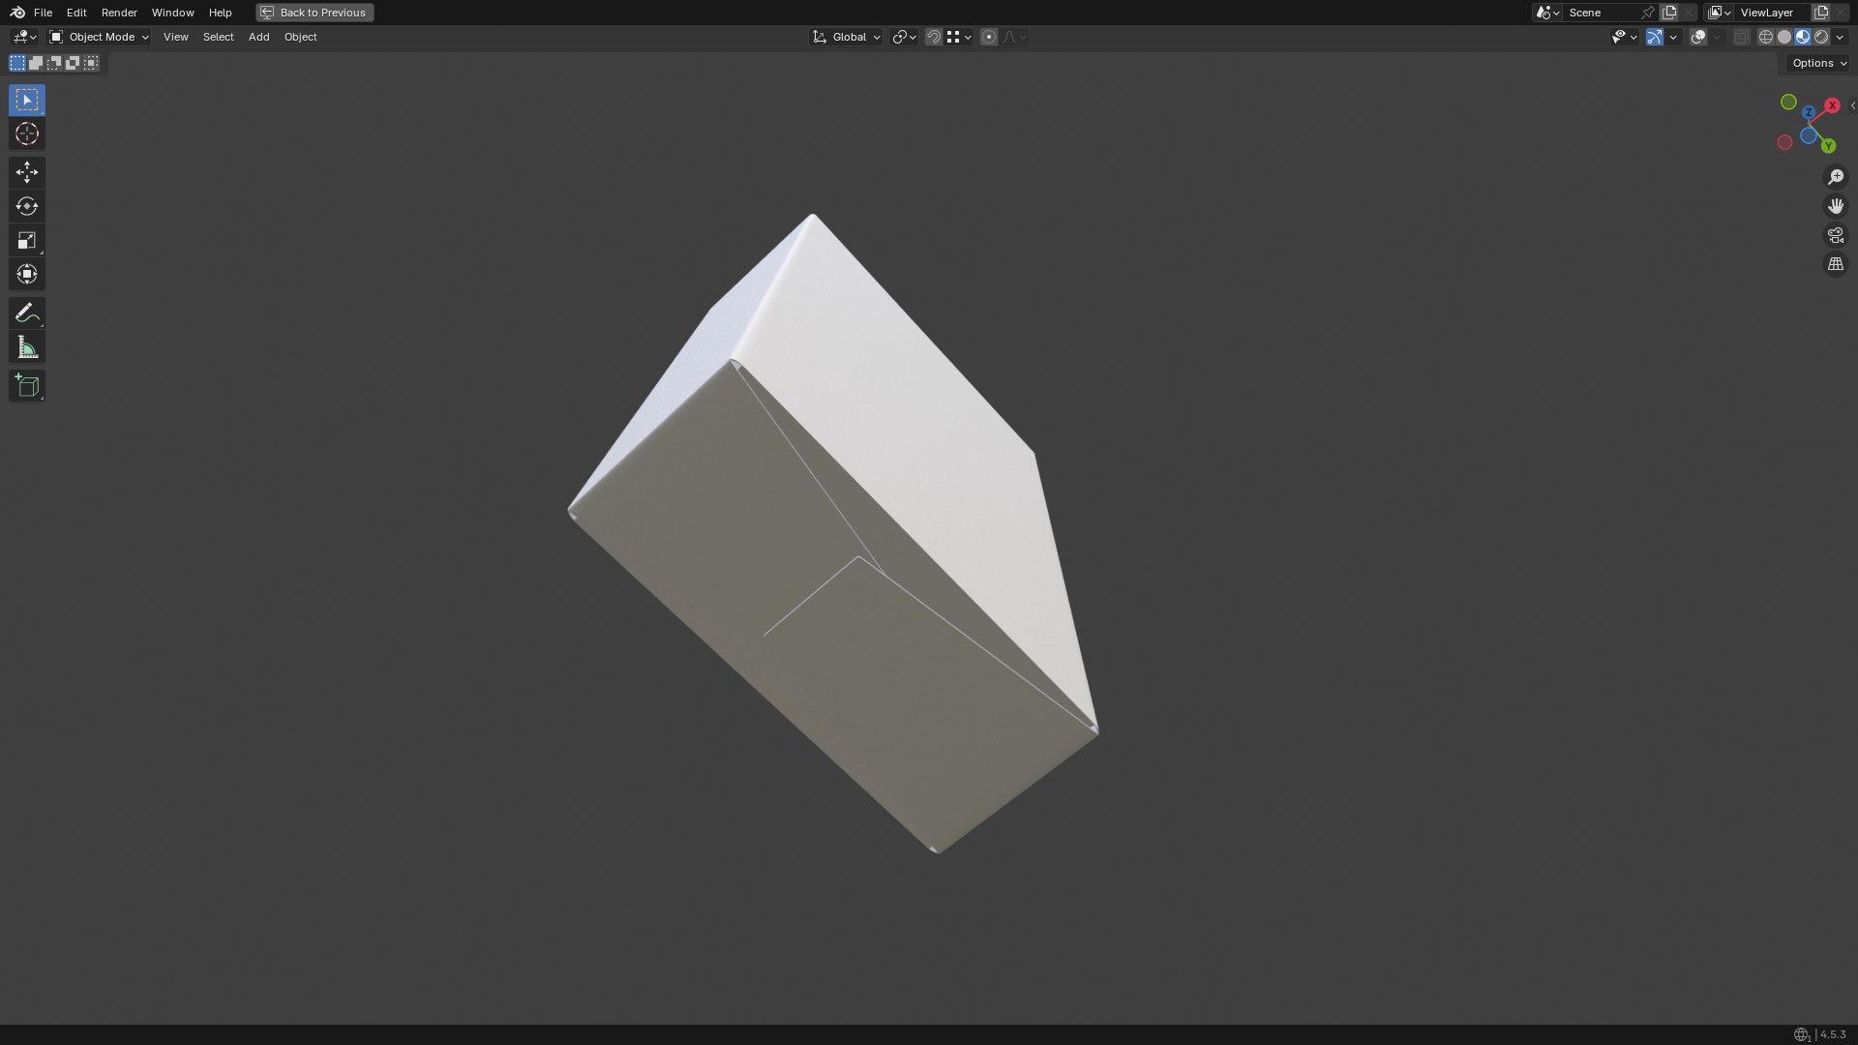This screenshot has width=1858, height=1045.
Task: Choose the Add Cube tool
Action: point(26,386)
